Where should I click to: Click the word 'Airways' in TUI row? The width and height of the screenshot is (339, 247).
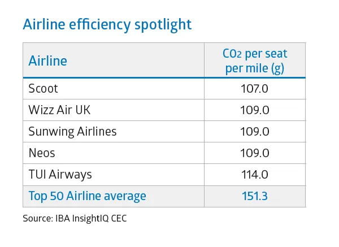(70, 175)
